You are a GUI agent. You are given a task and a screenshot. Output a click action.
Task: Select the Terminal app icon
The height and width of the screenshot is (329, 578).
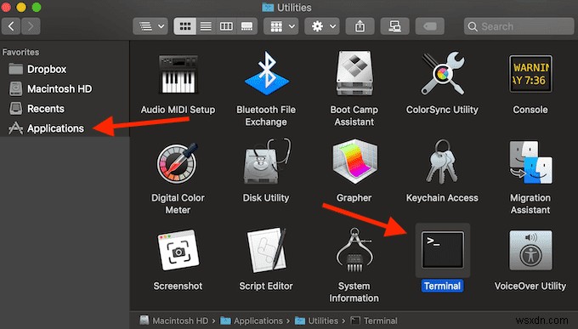click(x=442, y=250)
